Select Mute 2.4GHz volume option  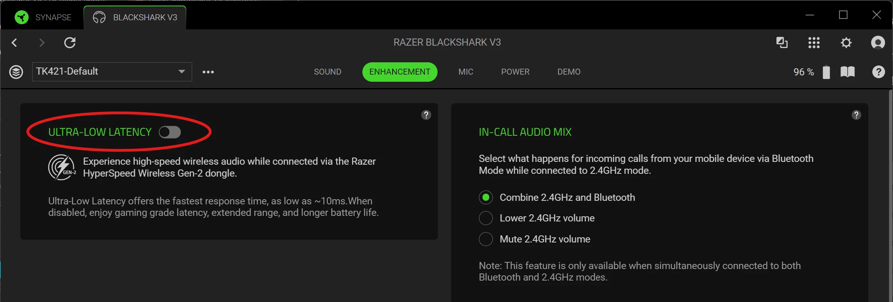coord(535,239)
